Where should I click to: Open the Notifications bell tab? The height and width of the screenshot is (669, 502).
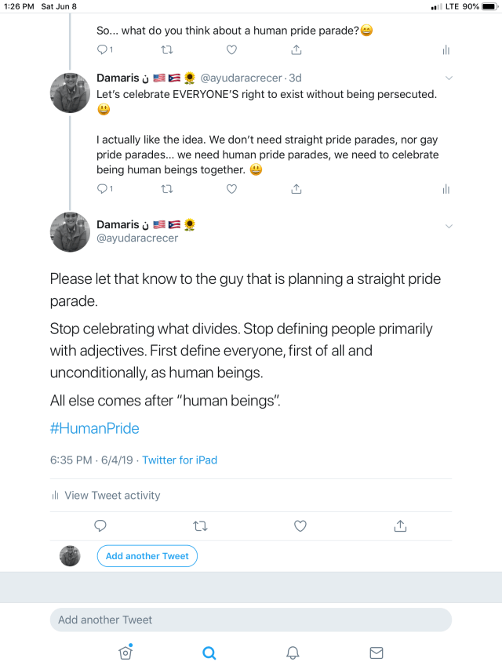293,653
